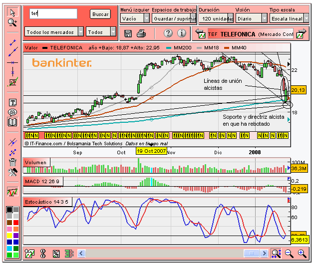Open the information 'i' icon
Screen dimensions: 314x265
tap(182, 33)
